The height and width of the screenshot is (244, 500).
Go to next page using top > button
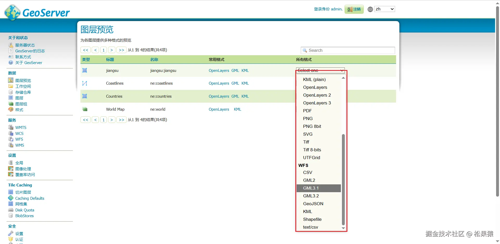pos(111,50)
